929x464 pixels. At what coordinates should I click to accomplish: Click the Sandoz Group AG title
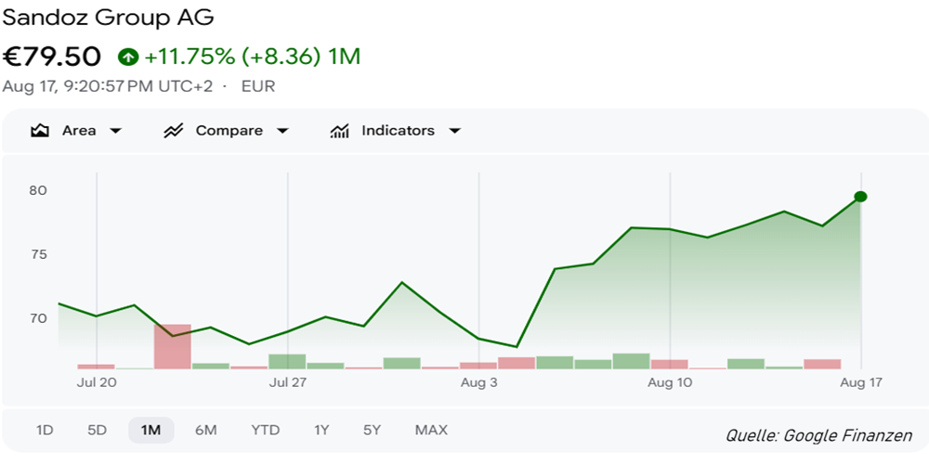click(x=108, y=18)
